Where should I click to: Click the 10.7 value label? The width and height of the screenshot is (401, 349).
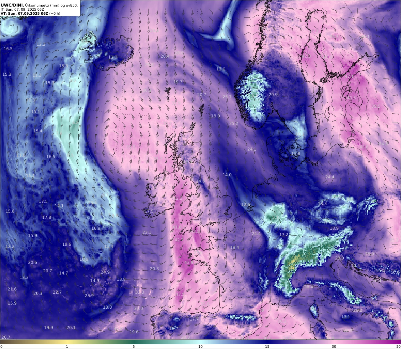tap(174, 328)
